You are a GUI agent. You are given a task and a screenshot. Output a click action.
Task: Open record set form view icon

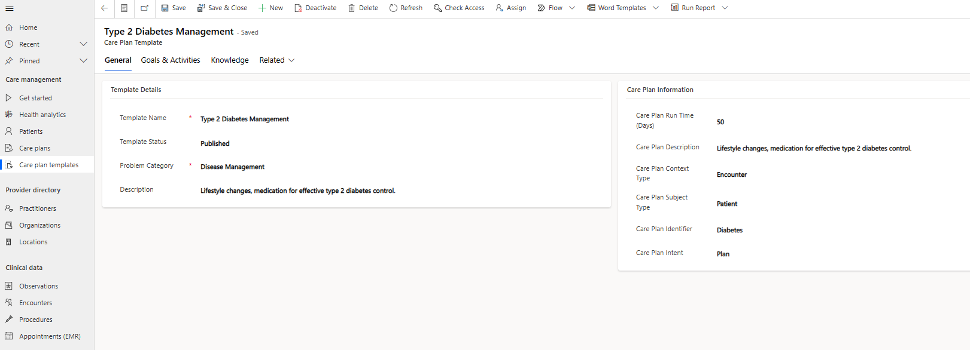124,8
